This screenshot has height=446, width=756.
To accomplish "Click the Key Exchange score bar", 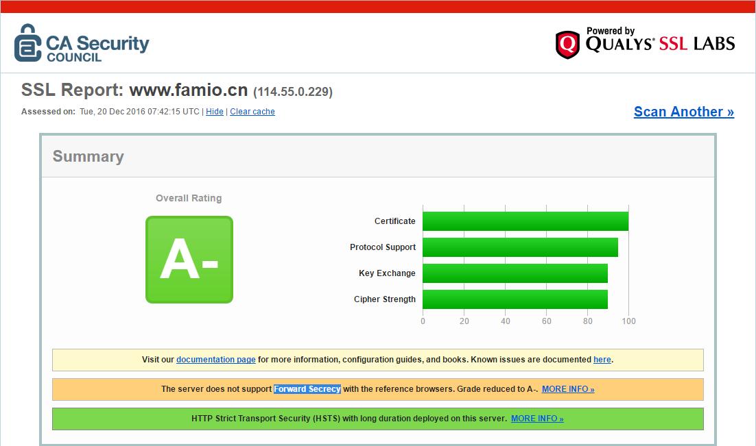I will pos(515,273).
